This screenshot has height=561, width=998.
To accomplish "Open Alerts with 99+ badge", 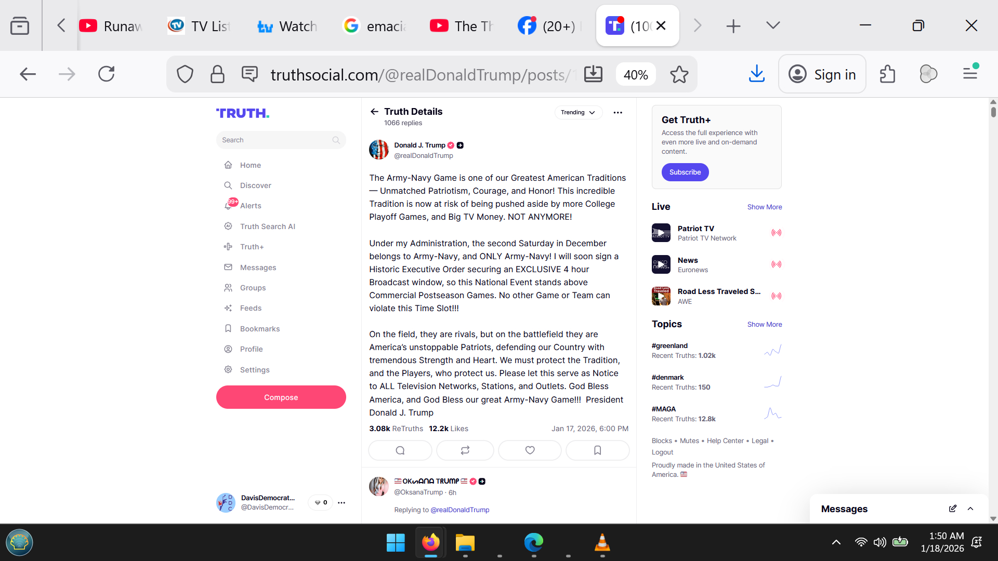I will pyautogui.click(x=250, y=206).
